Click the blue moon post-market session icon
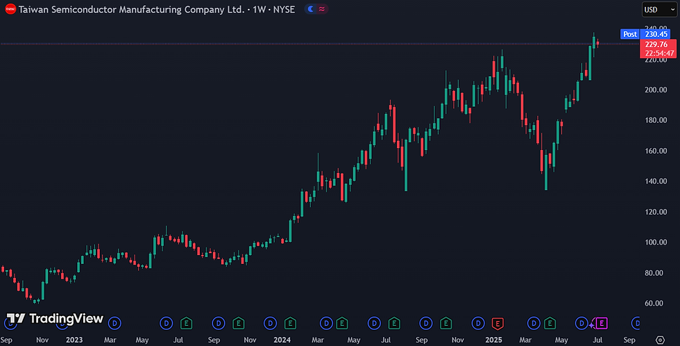The image size is (680, 346). pyautogui.click(x=311, y=9)
